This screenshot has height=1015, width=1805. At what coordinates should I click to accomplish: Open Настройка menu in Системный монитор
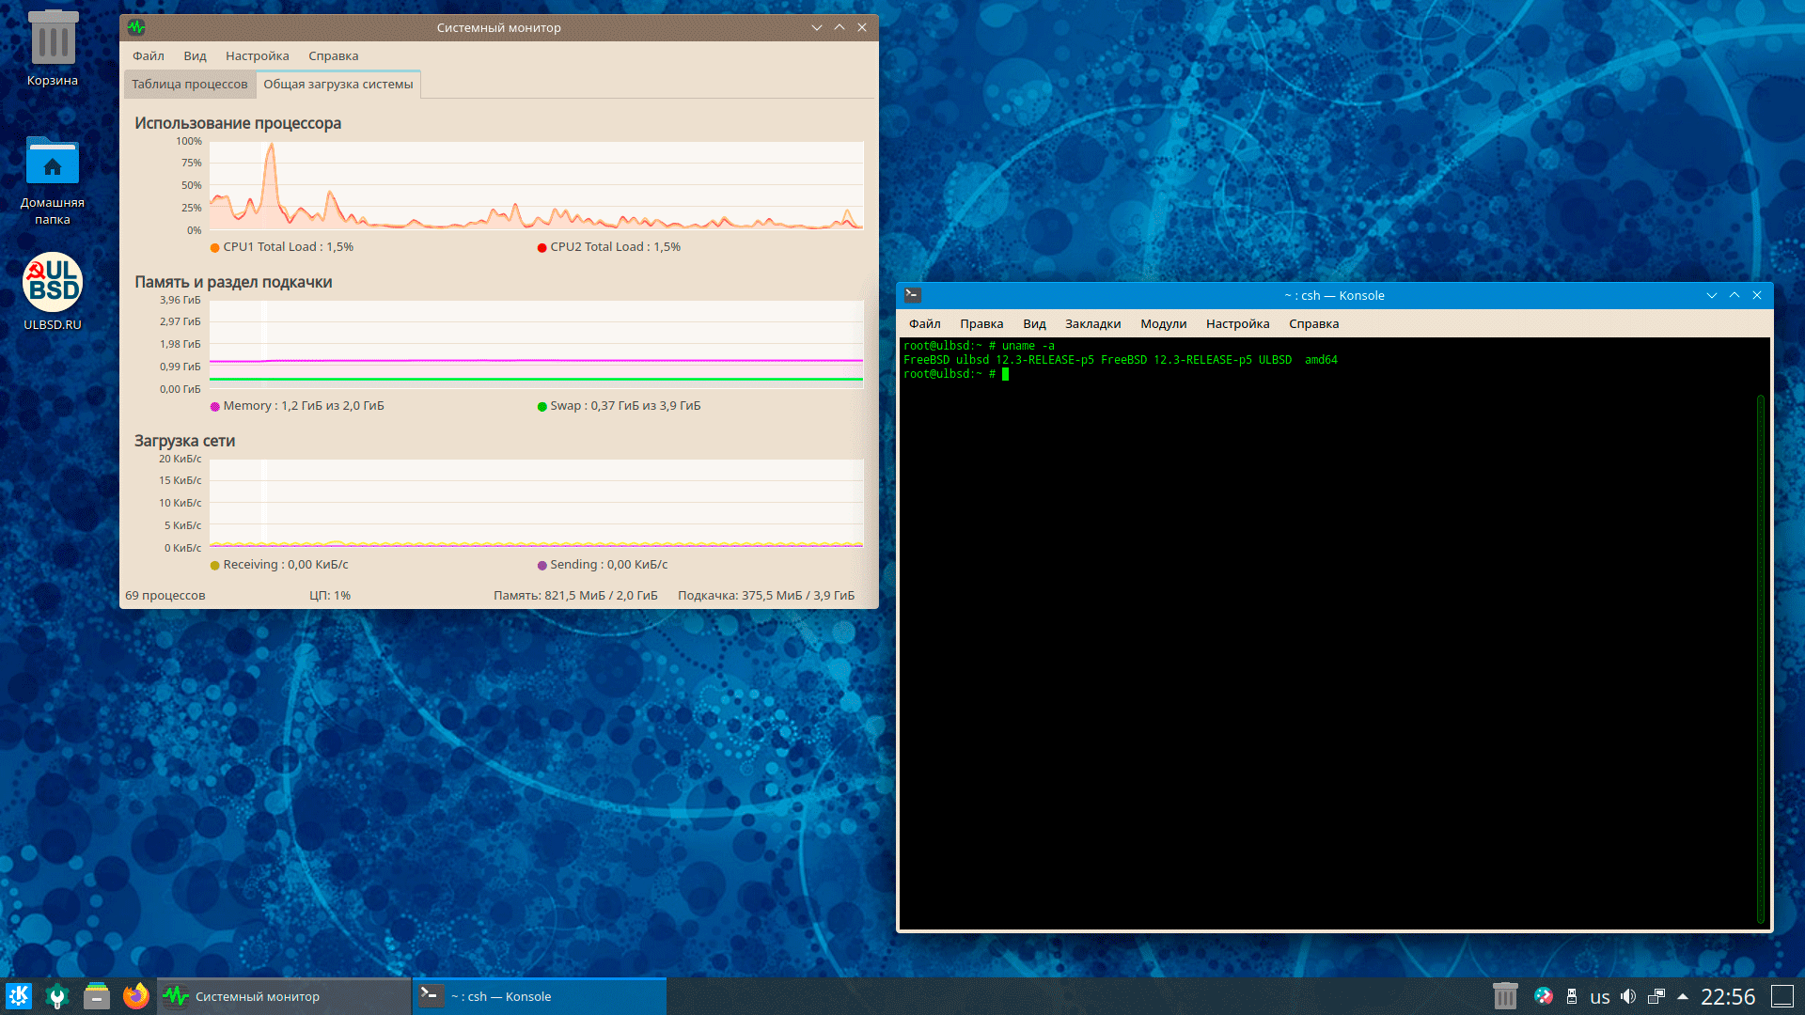tap(257, 56)
